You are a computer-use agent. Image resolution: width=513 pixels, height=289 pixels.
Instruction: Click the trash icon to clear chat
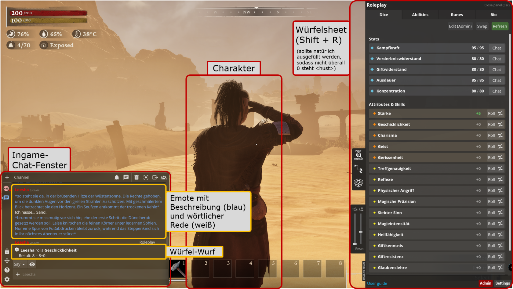[x=136, y=177]
